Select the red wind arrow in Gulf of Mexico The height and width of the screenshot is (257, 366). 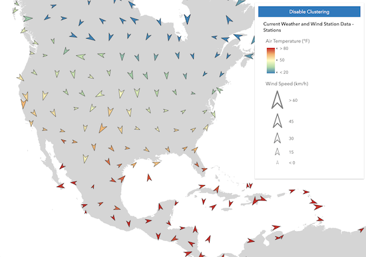[x=149, y=178]
